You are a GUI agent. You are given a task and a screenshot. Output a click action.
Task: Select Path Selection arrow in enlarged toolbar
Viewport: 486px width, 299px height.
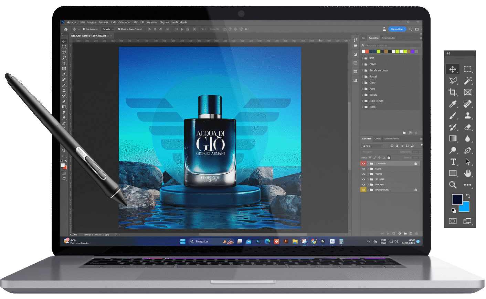(x=467, y=162)
